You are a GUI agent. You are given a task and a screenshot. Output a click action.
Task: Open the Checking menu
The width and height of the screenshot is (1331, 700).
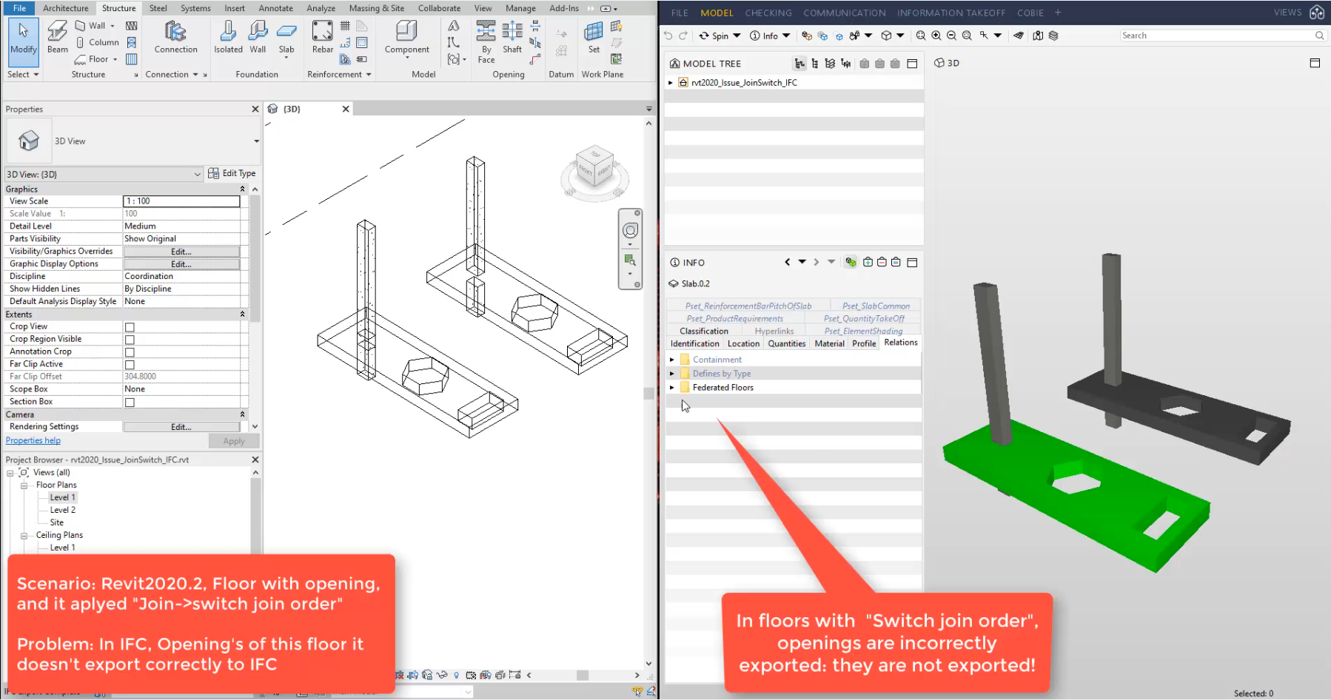coord(768,13)
